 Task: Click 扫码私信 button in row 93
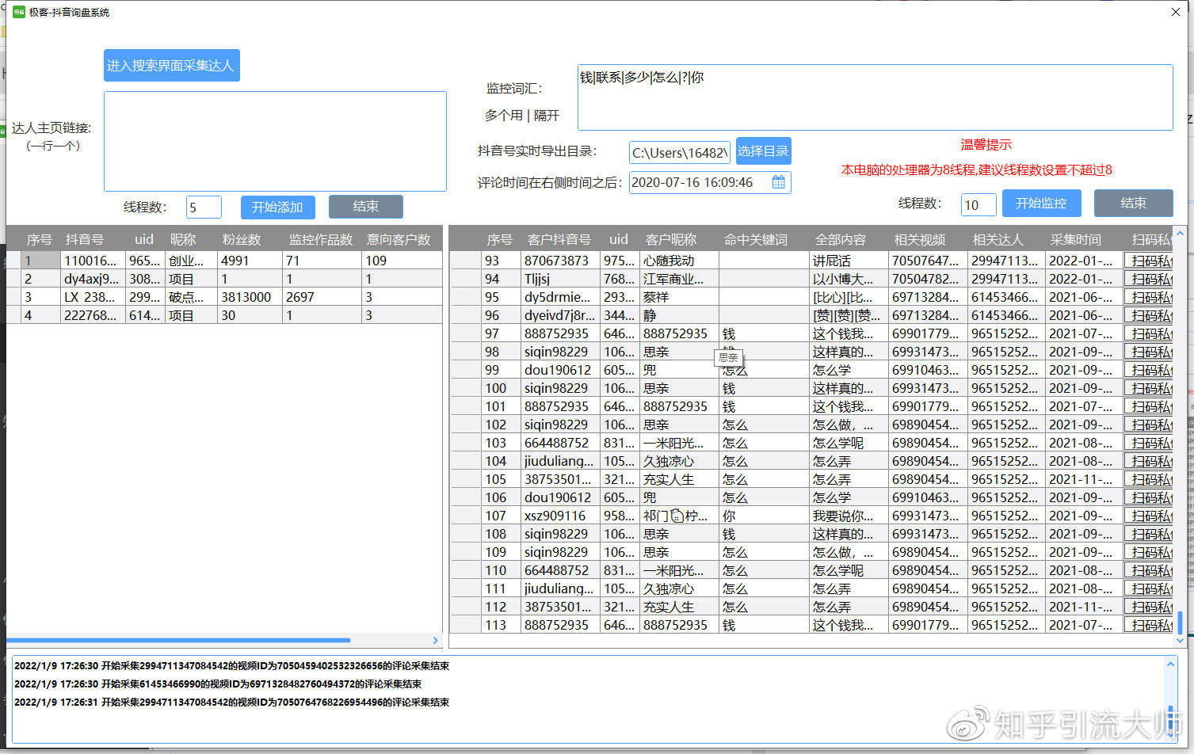click(x=1148, y=261)
